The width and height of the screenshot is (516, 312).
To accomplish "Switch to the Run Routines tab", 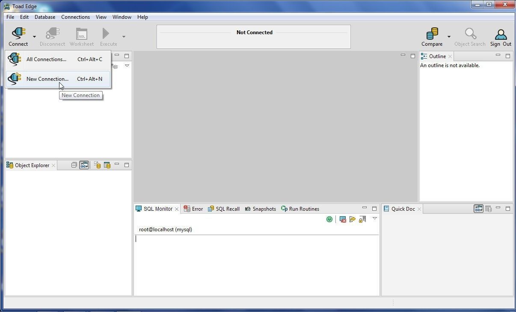I will click(300, 209).
